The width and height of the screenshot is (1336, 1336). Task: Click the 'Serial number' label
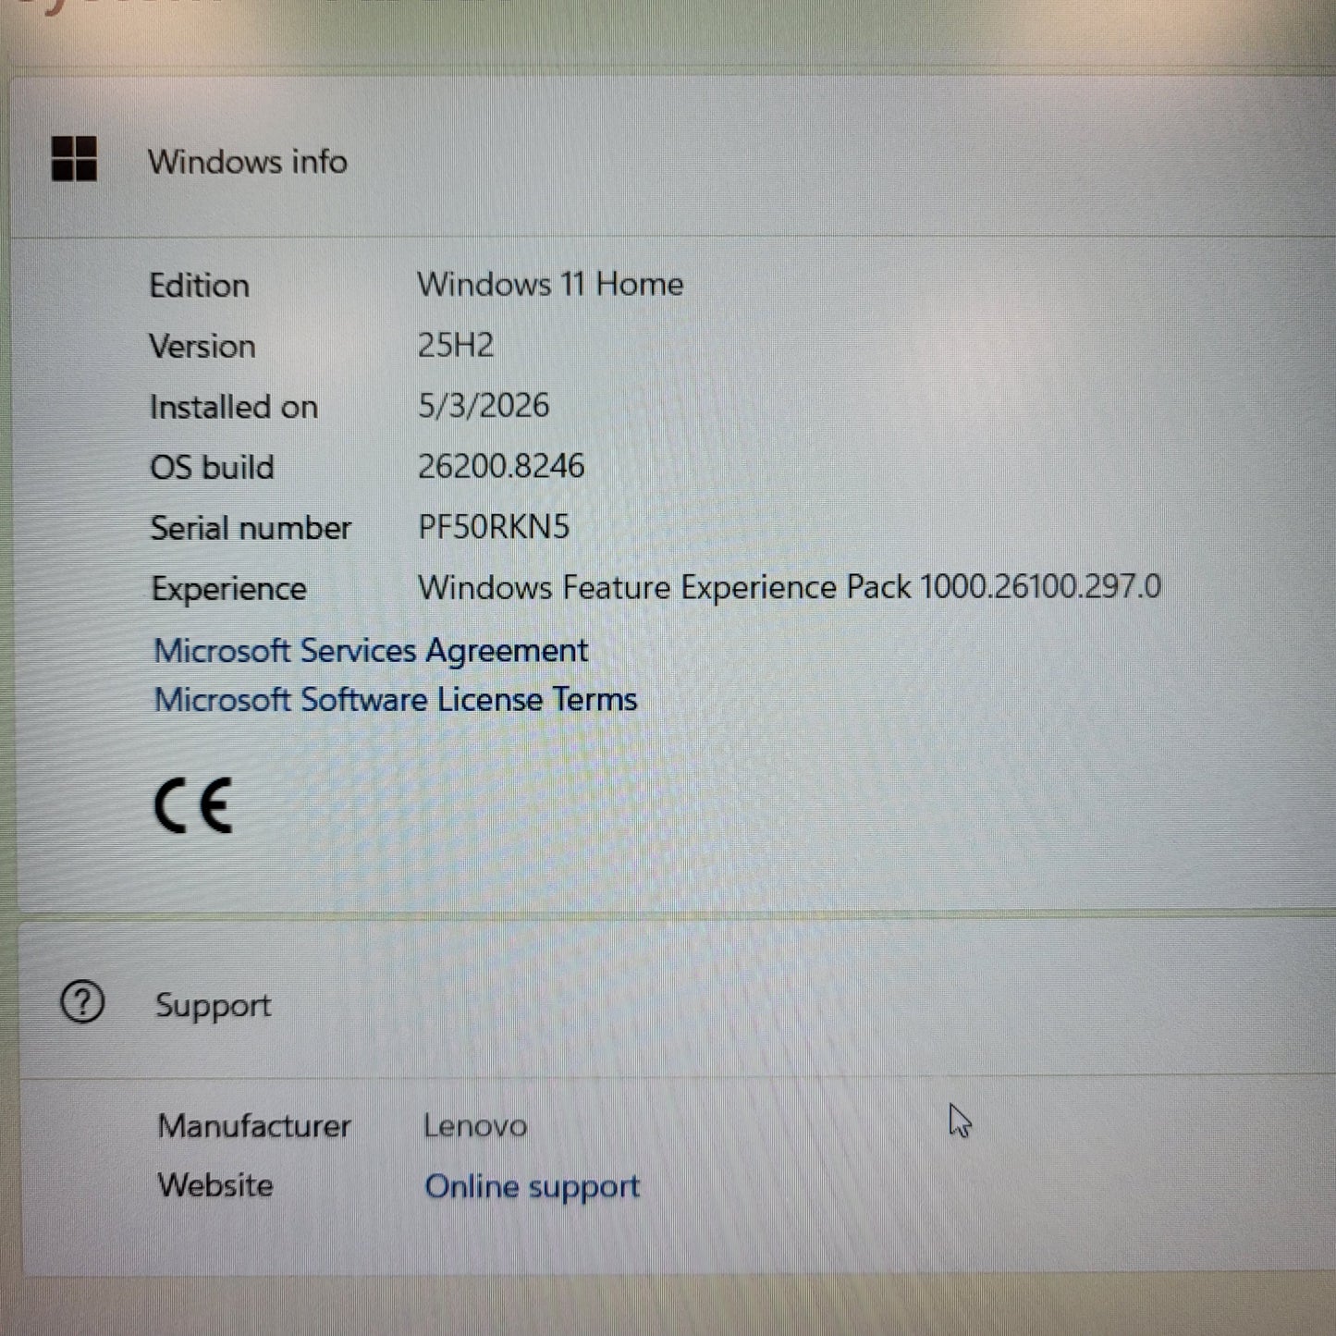point(251,528)
